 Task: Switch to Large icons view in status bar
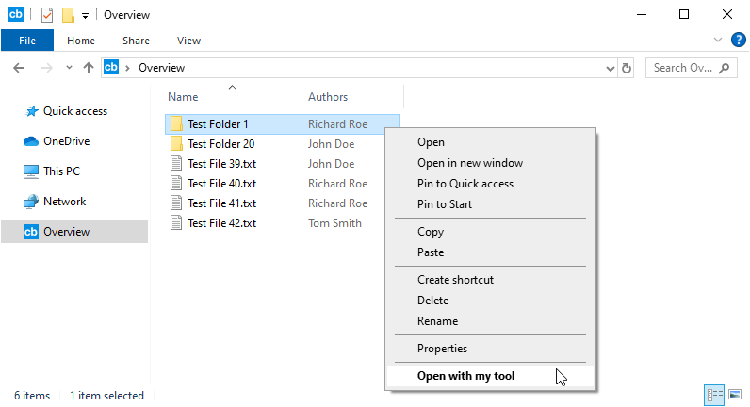[734, 395]
